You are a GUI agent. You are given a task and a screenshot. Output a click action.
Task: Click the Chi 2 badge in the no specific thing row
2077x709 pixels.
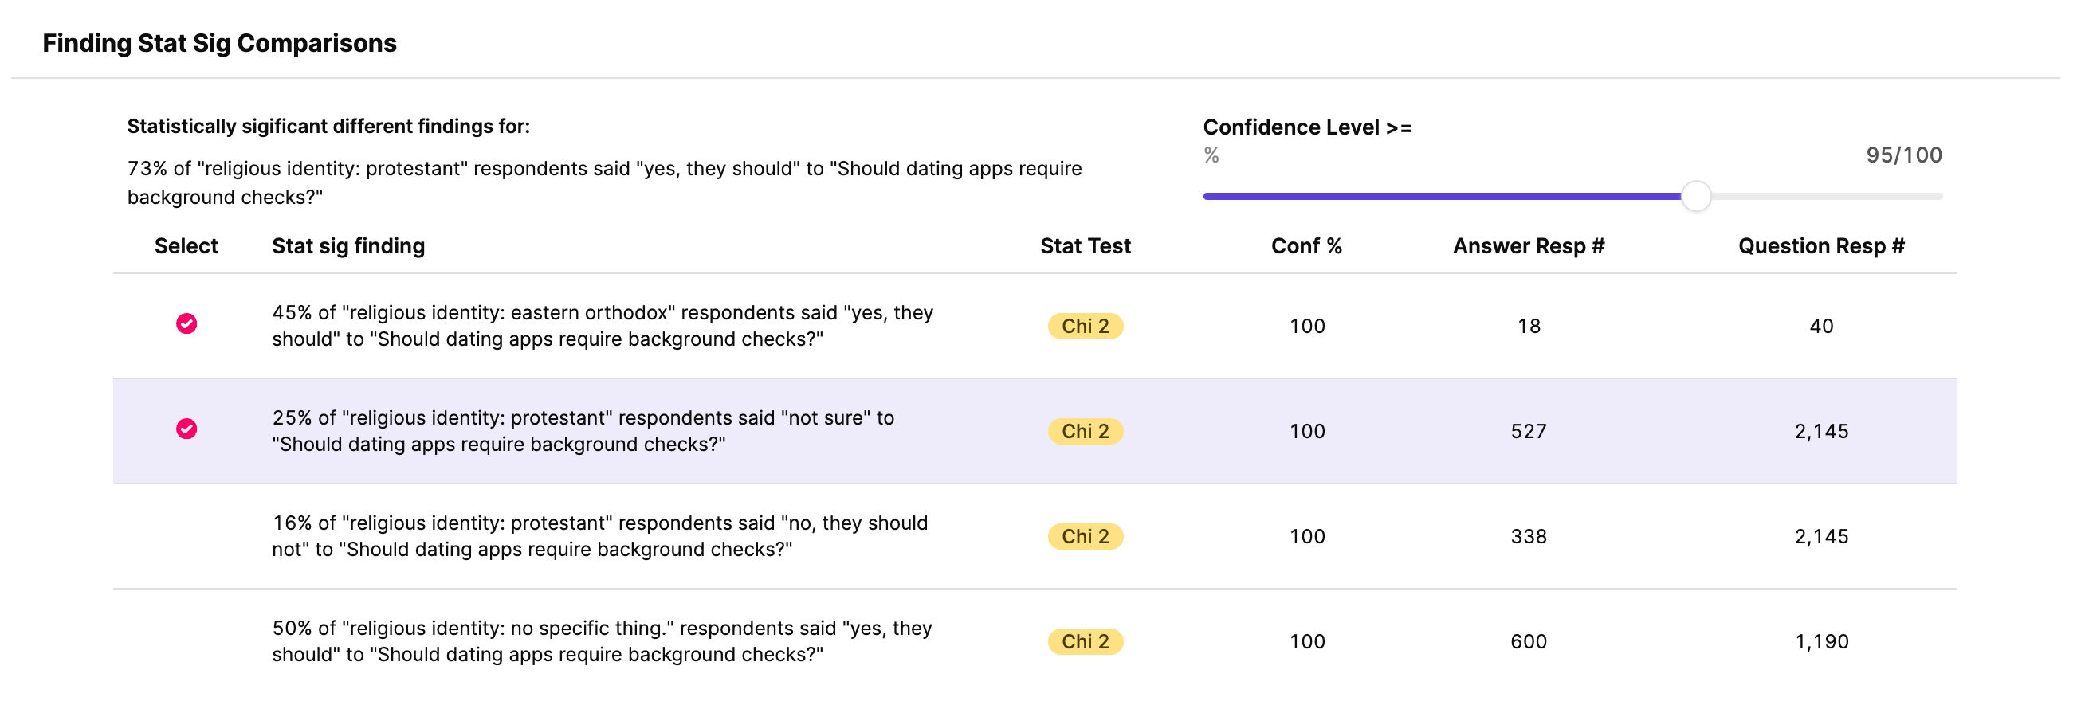1086,641
